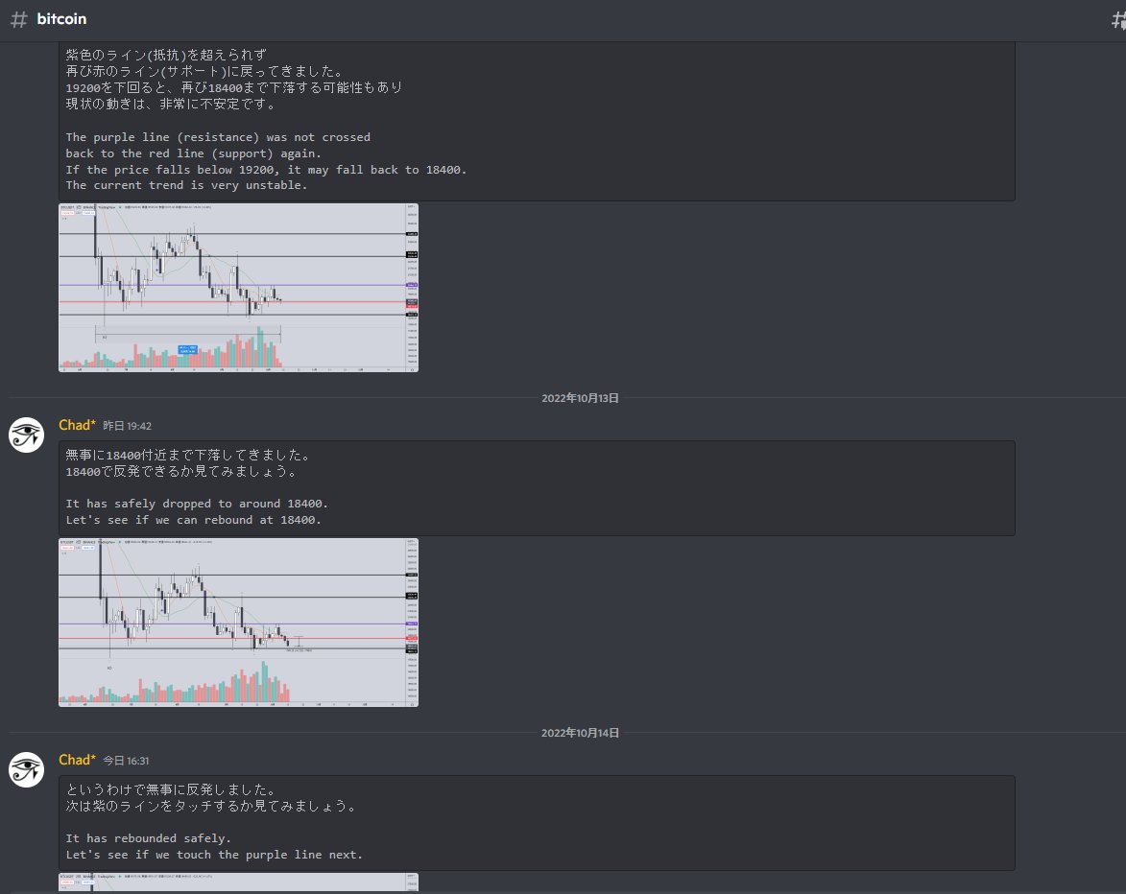Click the bitcoin channel name in the header
Viewport: 1126px width, 894px height.
point(61,19)
